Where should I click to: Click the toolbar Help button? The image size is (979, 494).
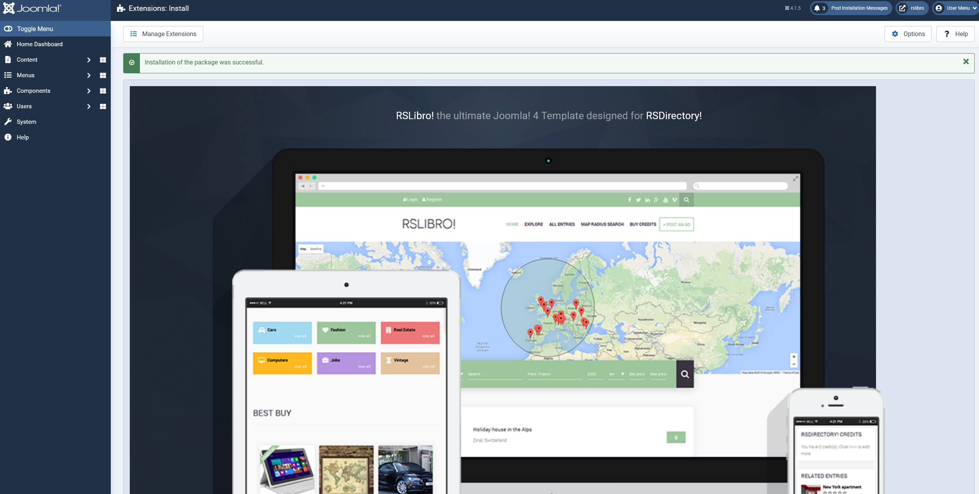[x=955, y=34]
